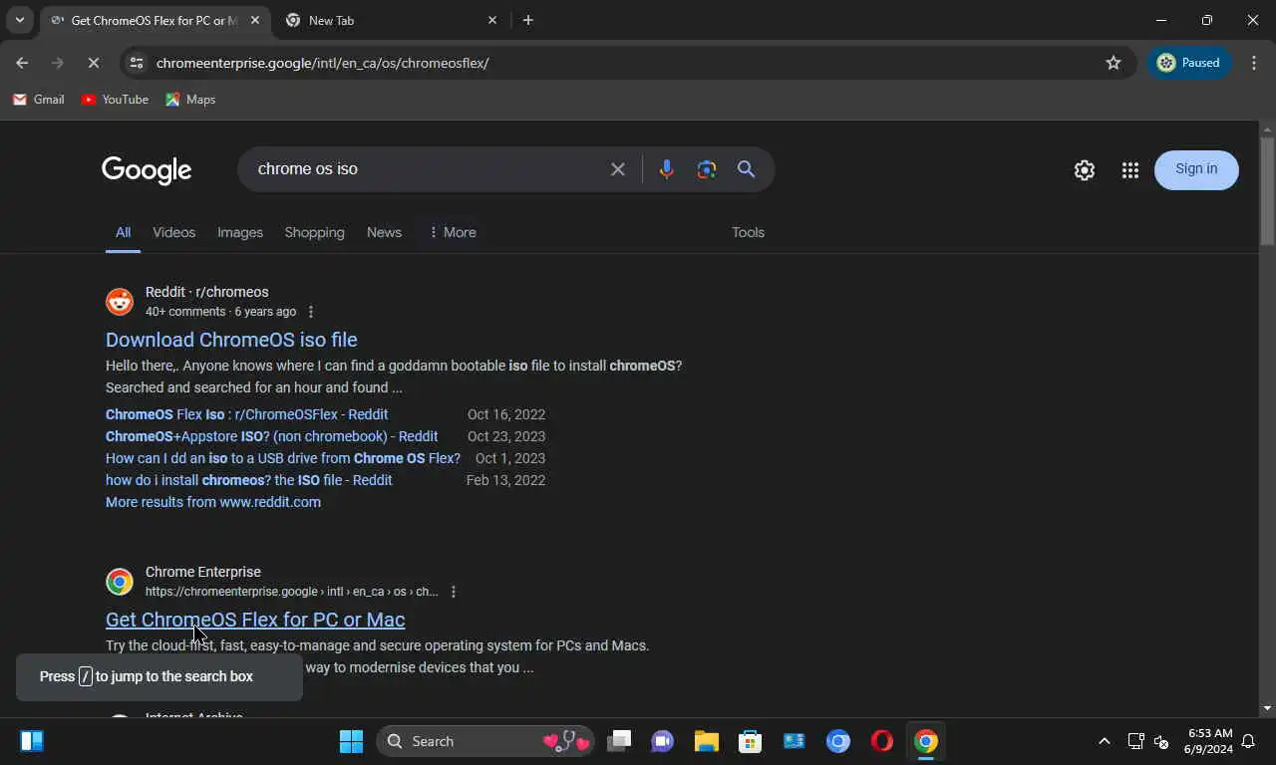Open Google quick settings gear
Screen dimensions: 1276x765
[x=1085, y=170]
